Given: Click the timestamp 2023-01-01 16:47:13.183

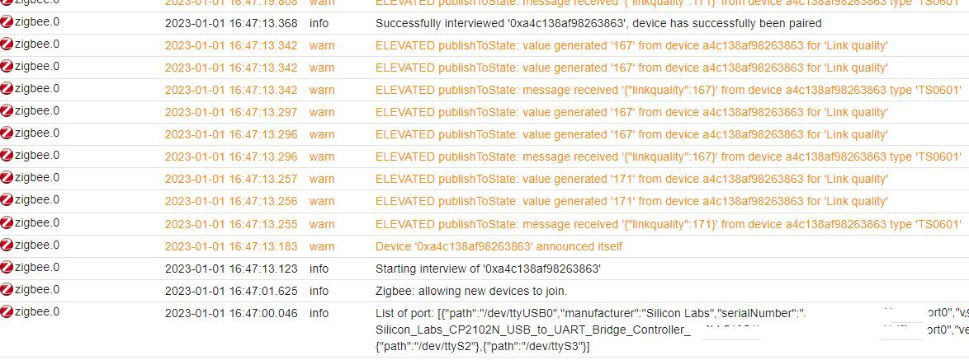Looking at the screenshot, I should 231,246.
